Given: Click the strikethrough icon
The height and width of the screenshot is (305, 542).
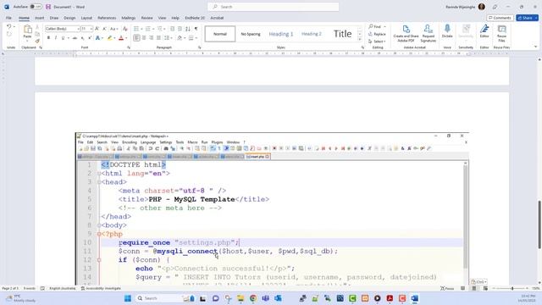Looking at the screenshot, I should [x=75, y=38].
